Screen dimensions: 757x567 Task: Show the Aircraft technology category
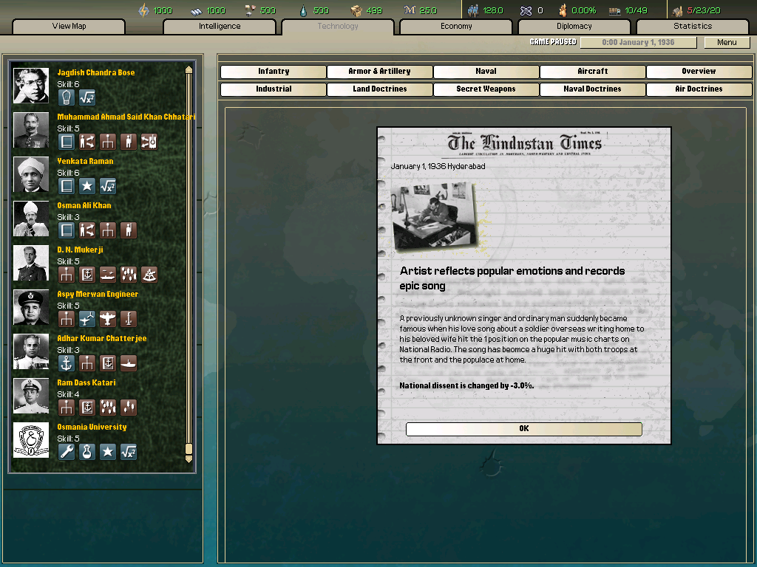(x=593, y=72)
